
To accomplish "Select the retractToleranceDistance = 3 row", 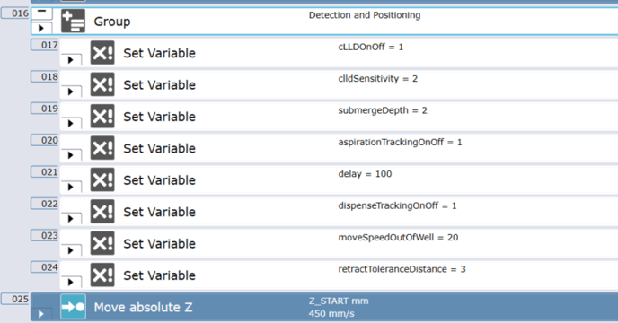I will (339, 275).
